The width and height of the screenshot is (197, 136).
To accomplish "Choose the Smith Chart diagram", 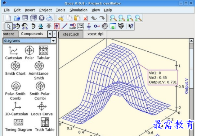I will pyautogui.click(x=15, y=69).
